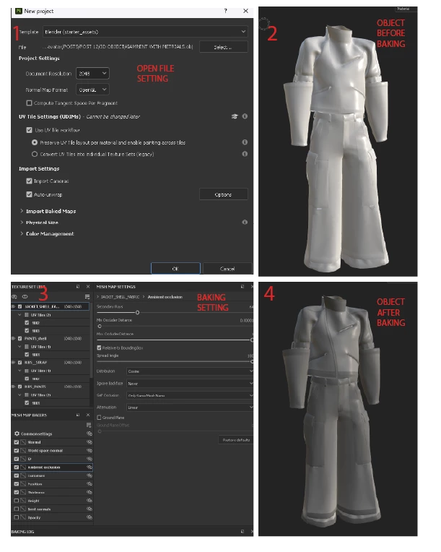
Task: Enable Ground Plane checkbox
Action: 99,418
